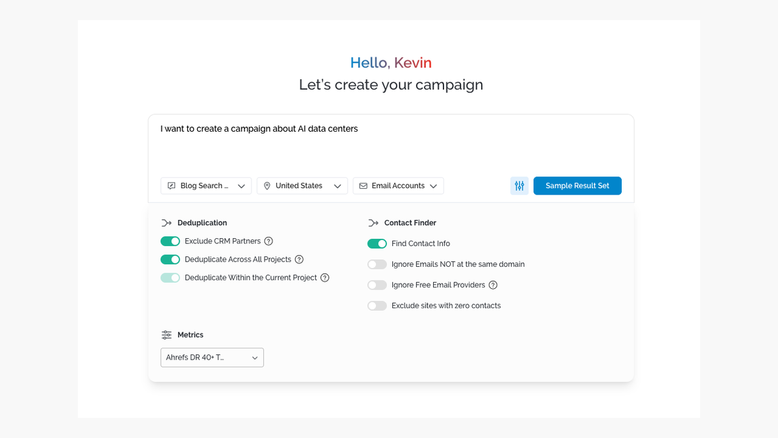This screenshot has height=438, width=778.
Task: Click the Deduplication heading text
Action: click(x=202, y=223)
